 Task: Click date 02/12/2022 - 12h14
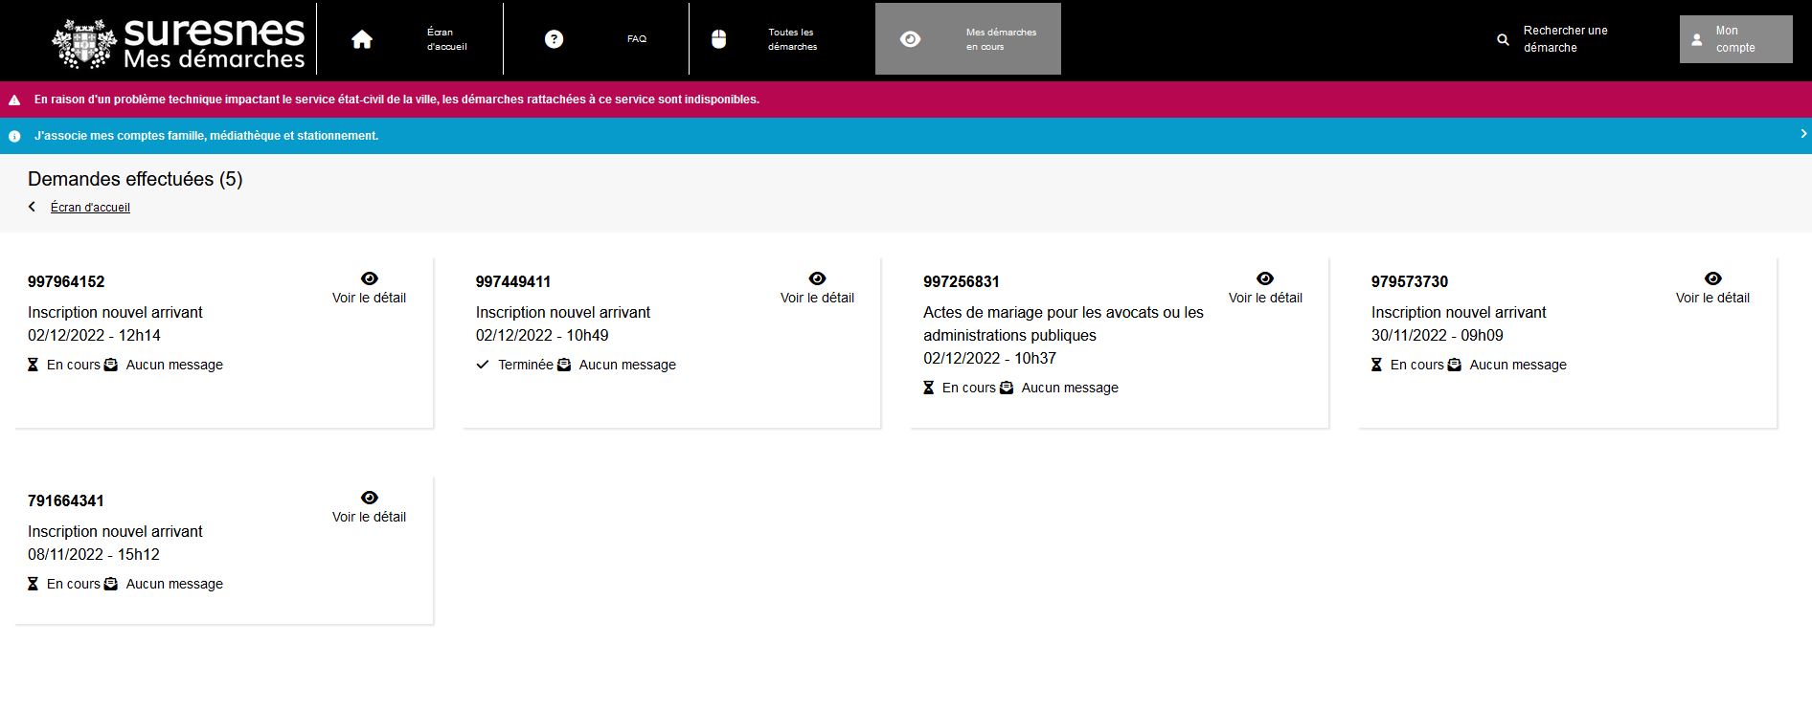[94, 335]
